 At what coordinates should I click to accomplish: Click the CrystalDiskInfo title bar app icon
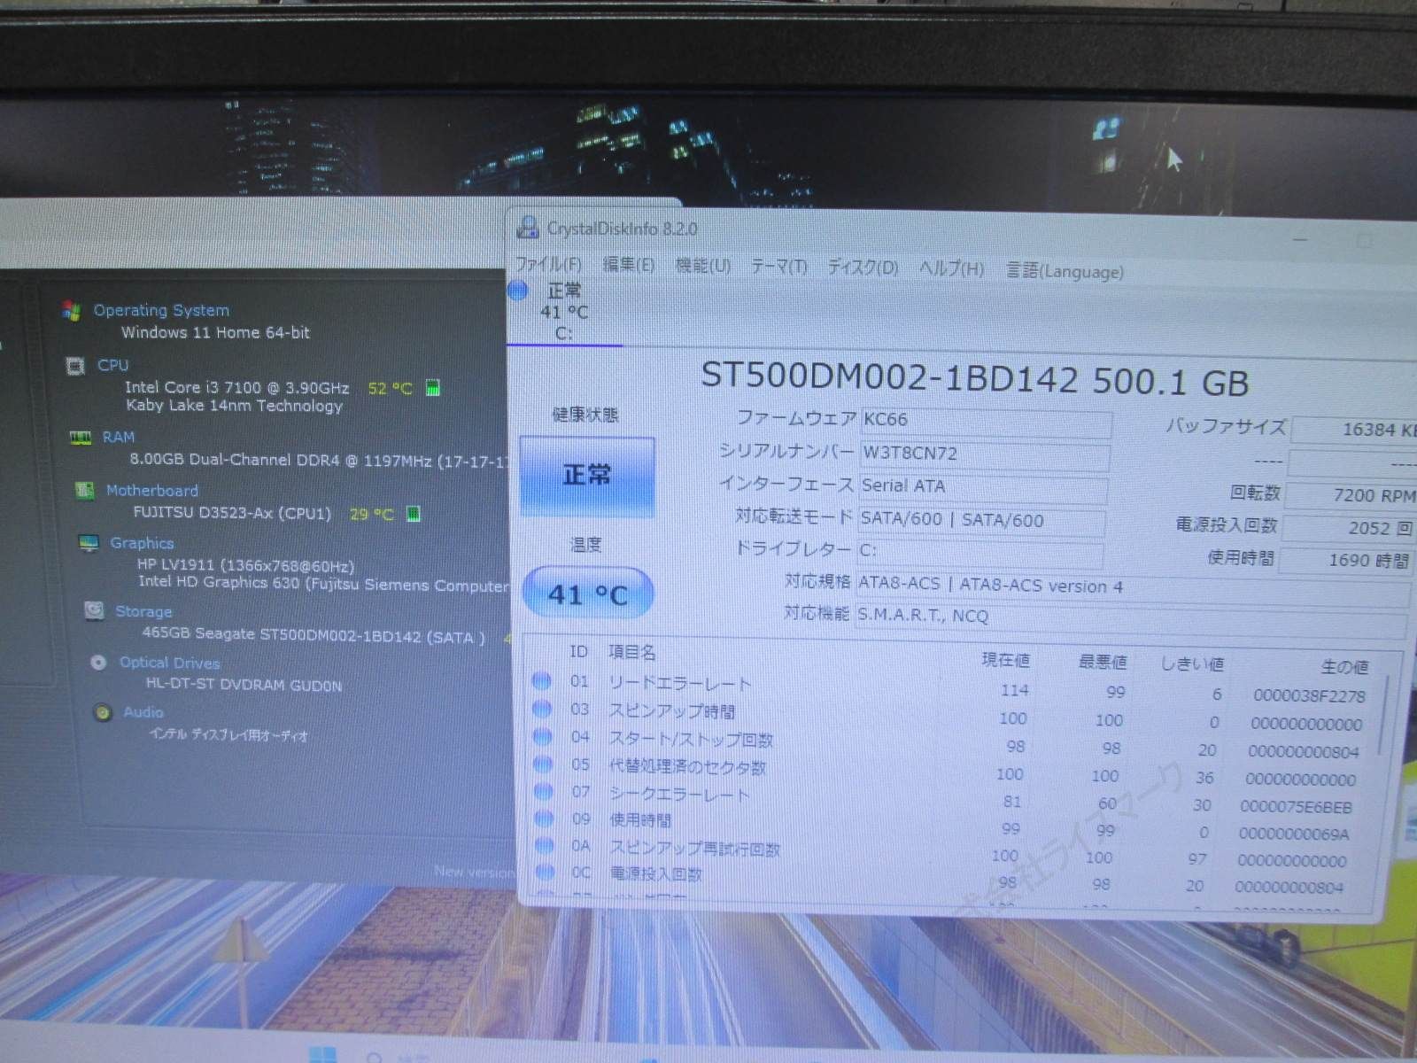coord(528,228)
